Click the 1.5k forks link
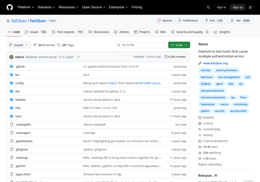The width and height of the screenshot is (260, 182). point(207,158)
